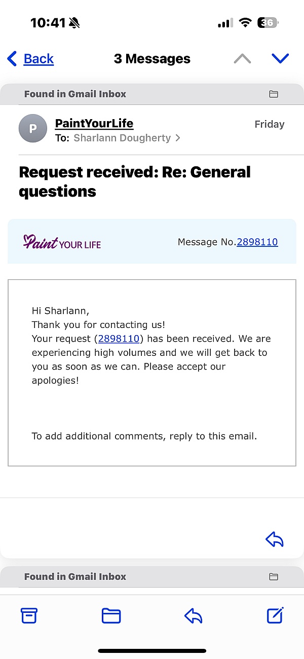The image size is (304, 659).
Task: Open Message No. 2898110 link in header
Action: pos(257,242)
